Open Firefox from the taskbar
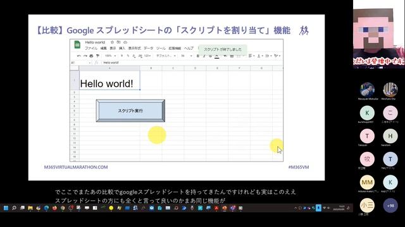The height and width of the screenshot is (227, 405). [x=54, y=208]
